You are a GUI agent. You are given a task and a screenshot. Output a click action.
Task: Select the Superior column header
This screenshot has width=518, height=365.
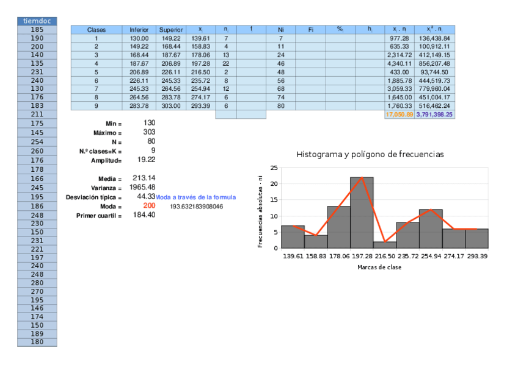pos(170,29)
